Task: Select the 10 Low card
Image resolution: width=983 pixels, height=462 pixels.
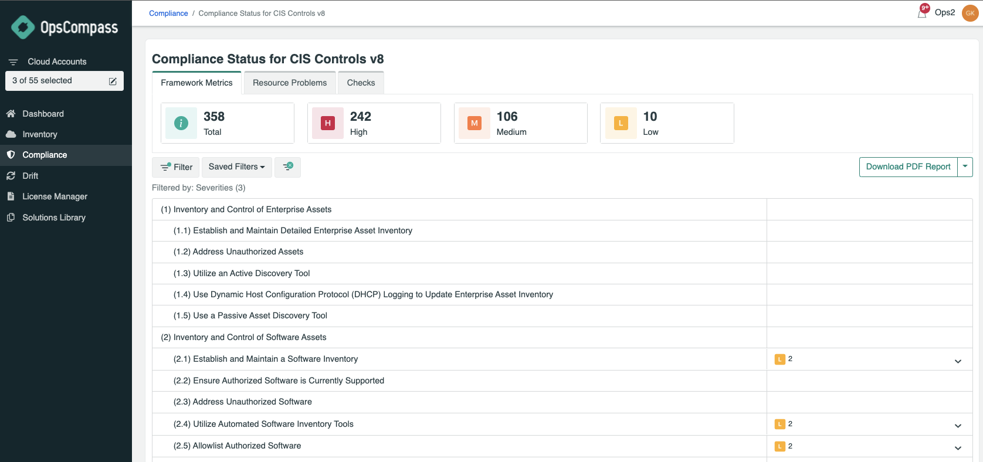Action: point(667,123)
